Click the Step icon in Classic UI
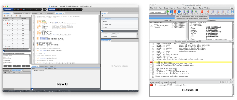Image resolution: width=237 pixels, height=100 pixels. 188,11
